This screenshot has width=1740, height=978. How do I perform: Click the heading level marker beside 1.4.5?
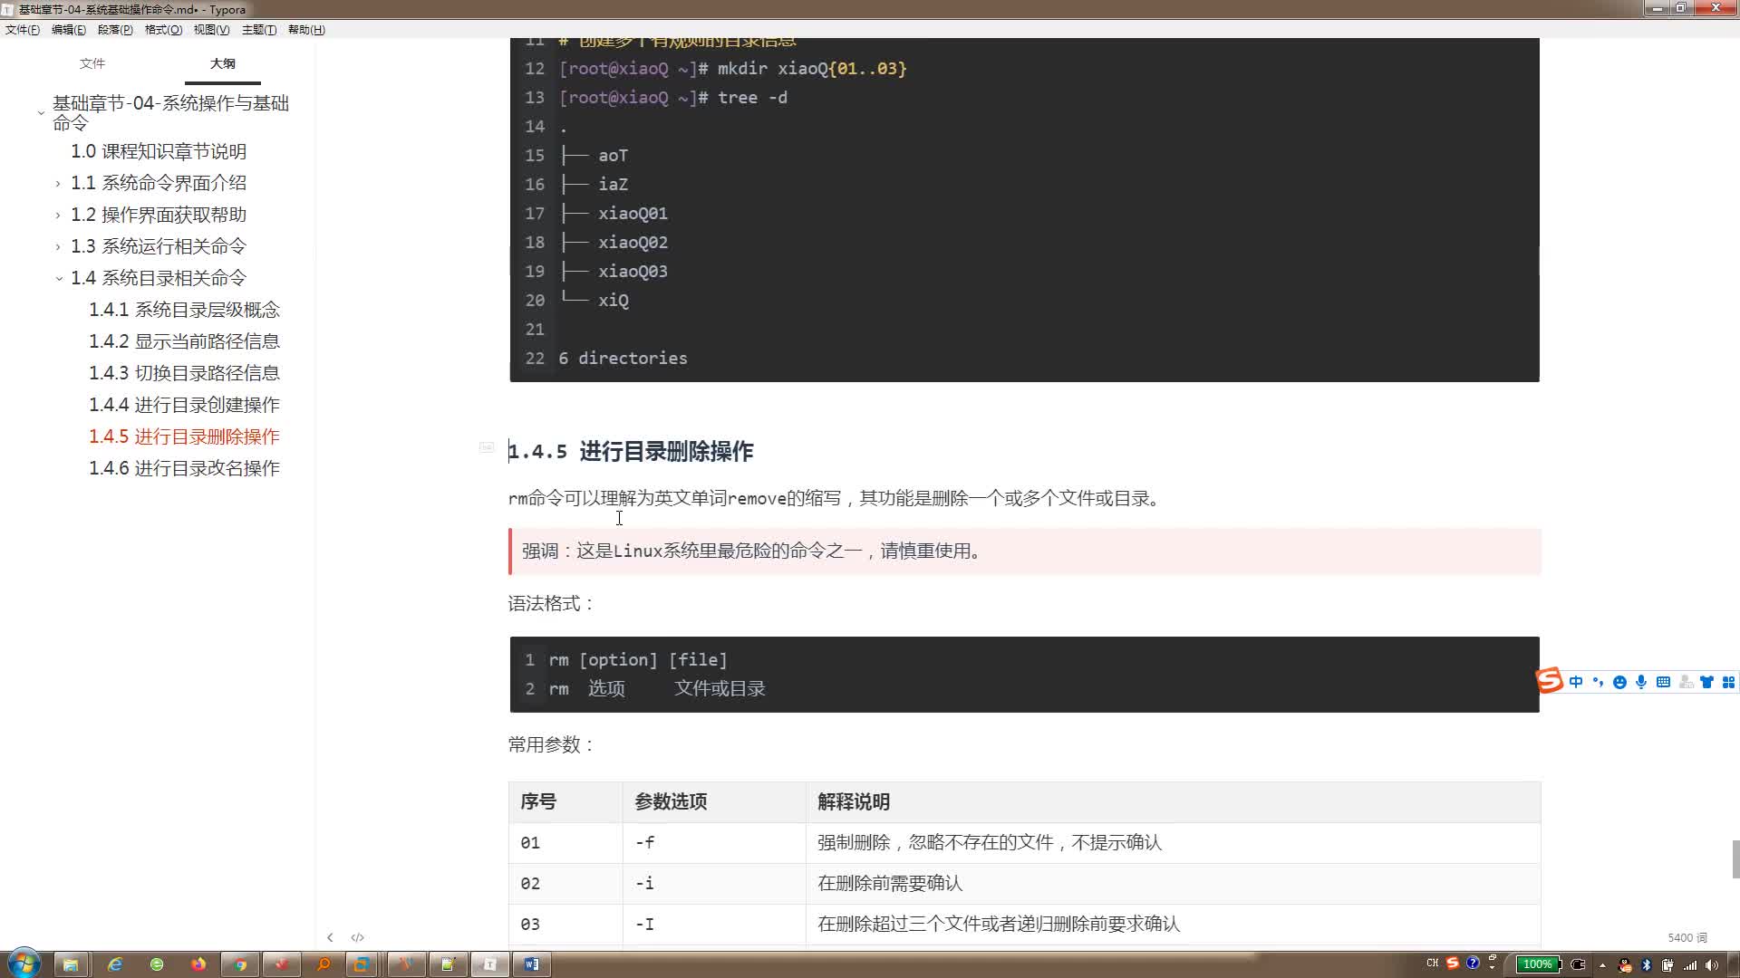click(x=487, y=447)
